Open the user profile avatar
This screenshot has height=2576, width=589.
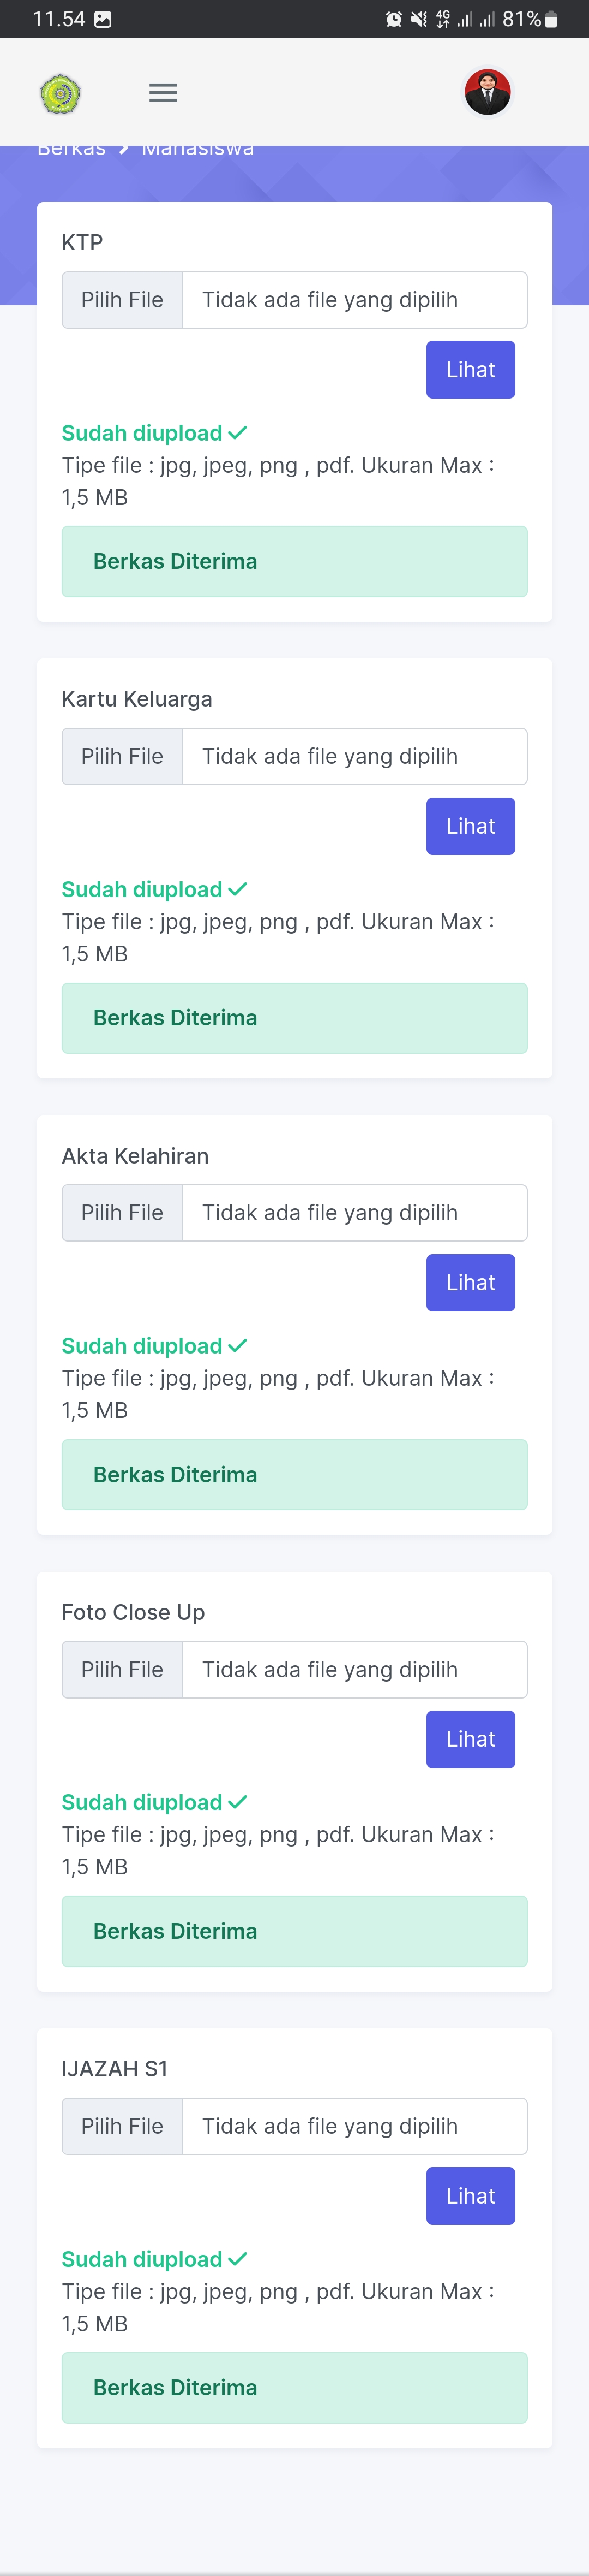tap(487, 93)
